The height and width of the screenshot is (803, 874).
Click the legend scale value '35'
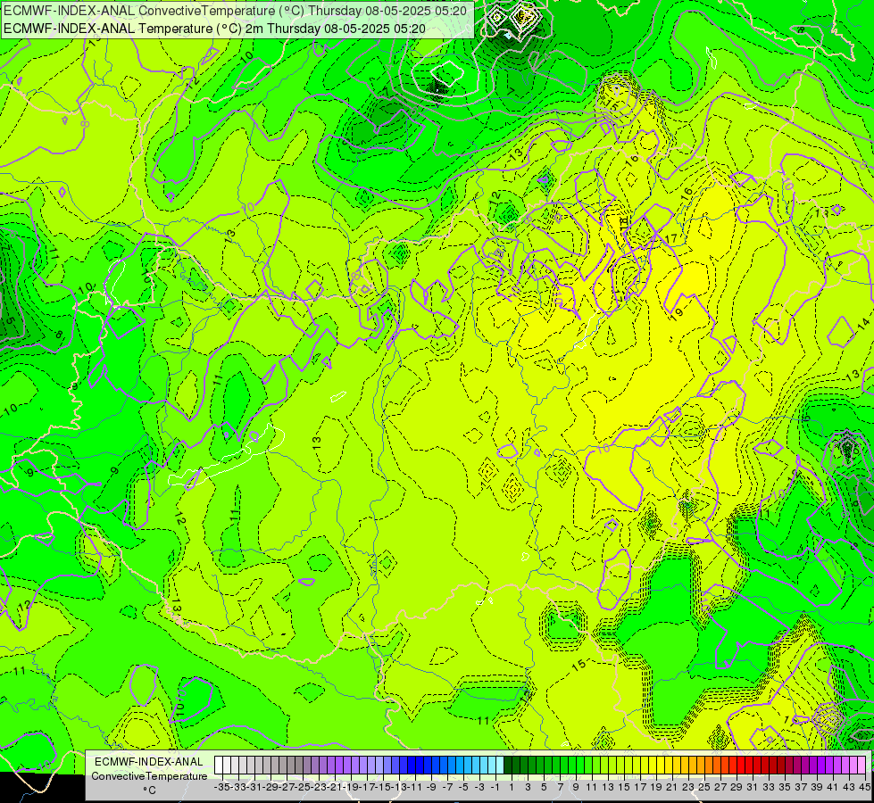coord(785,787)
